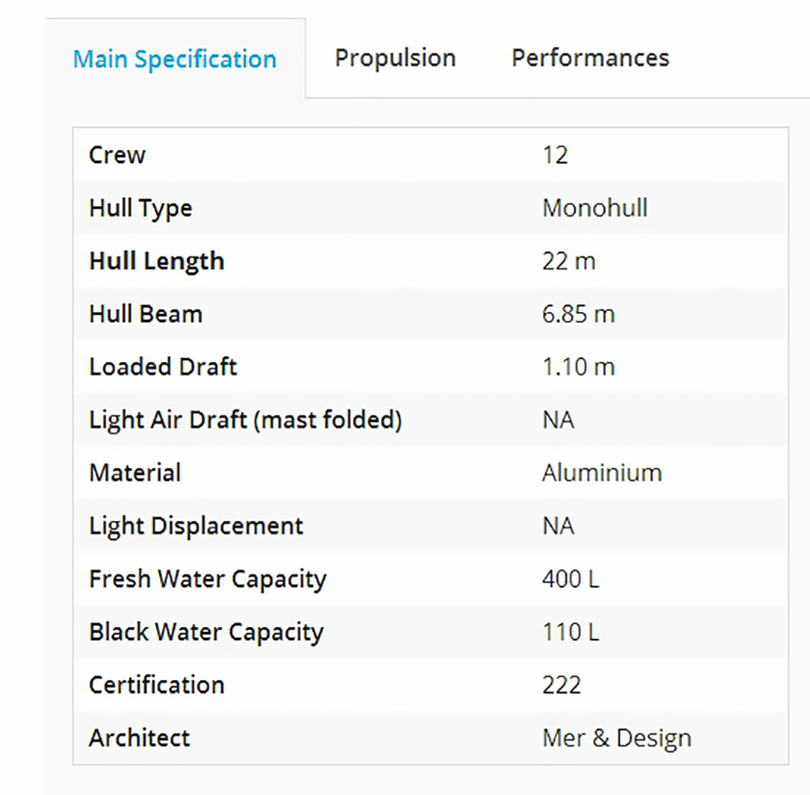Click the 6.85 m beam value
810x795 pixels.
point(579,314)
